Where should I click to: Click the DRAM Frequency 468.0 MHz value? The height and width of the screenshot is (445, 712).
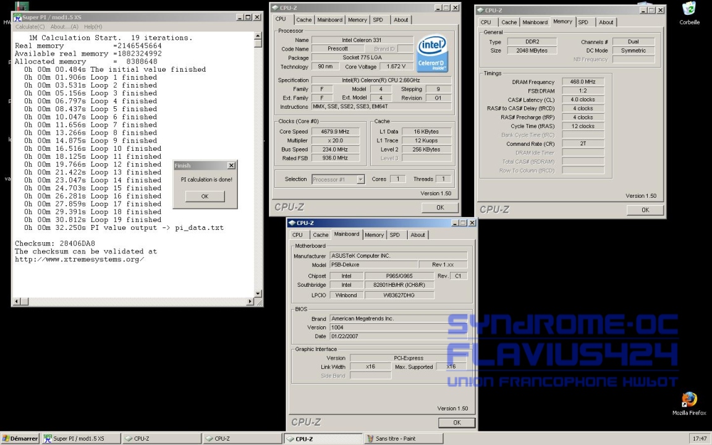point(583,82)
